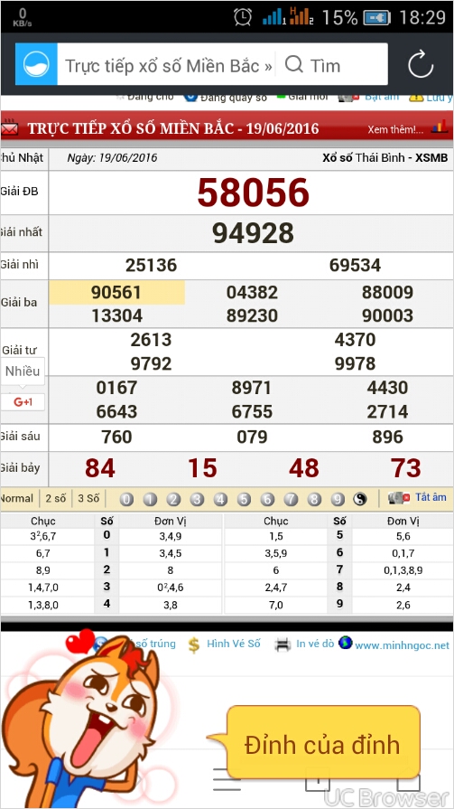Viewport: 454px width, 809px height.
Task: Tap fourth prize number 9978
Action: [355, 364]
